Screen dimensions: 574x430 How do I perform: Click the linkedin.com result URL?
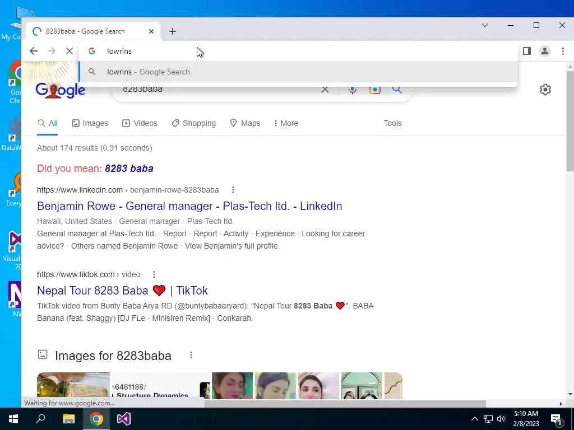click(128, 190)
